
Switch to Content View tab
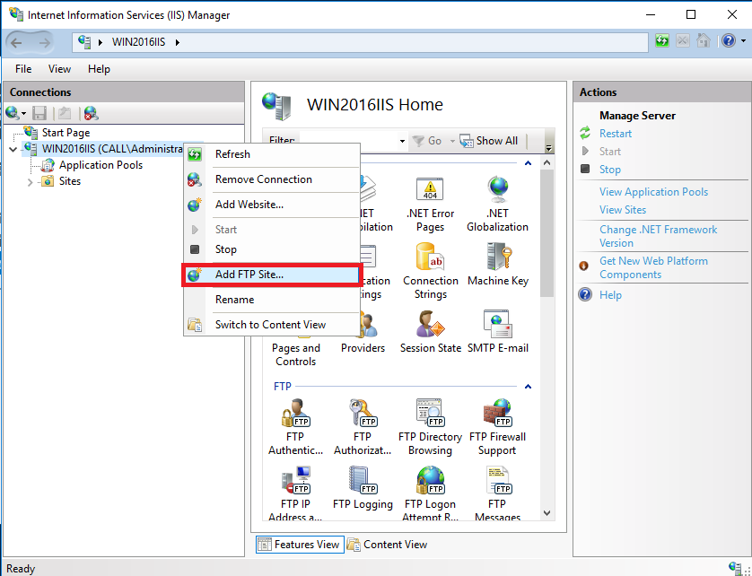click(387, 545)
